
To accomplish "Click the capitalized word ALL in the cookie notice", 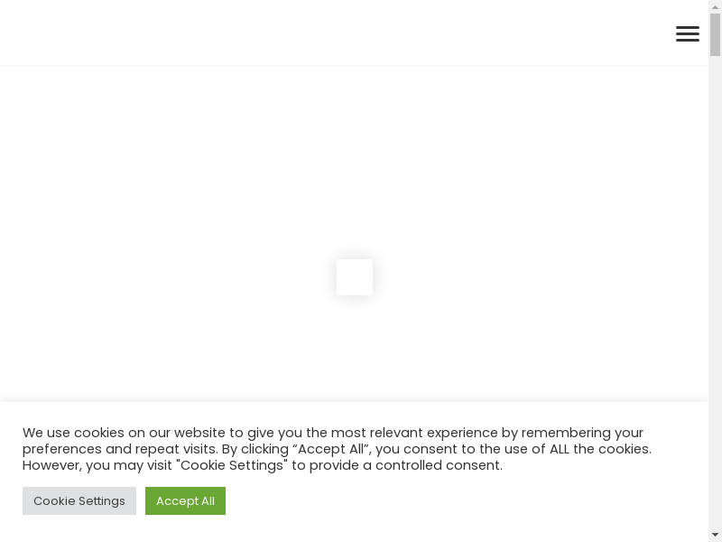I will [x=560, y=449].
